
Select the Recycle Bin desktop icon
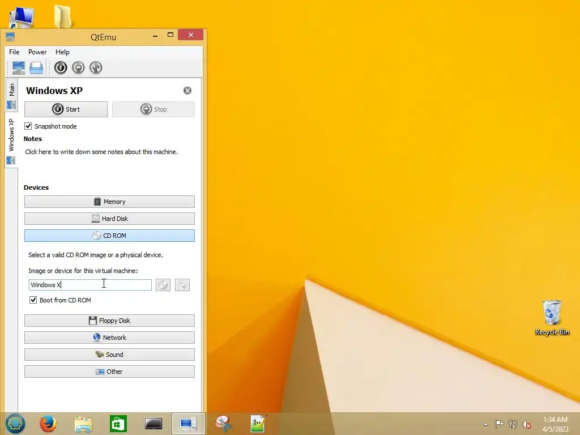pos(552,318)
